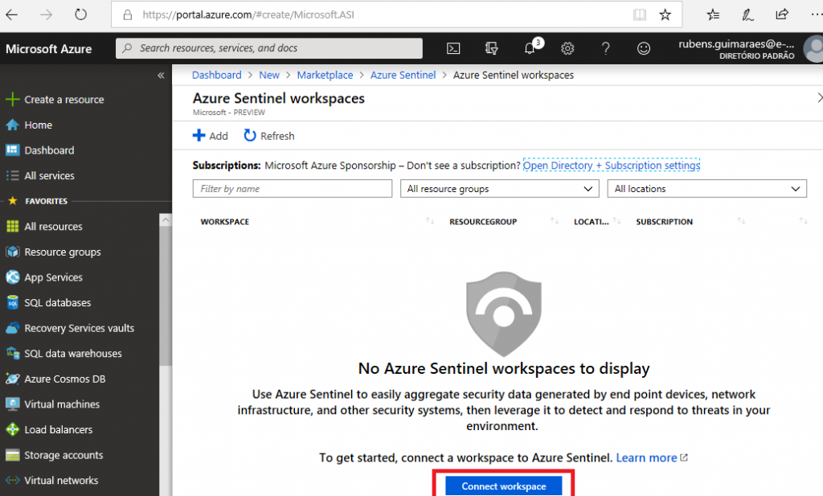The image size is (823, 496).
Task: Open Virtual machines in sidebar
Action: point(62,404)
